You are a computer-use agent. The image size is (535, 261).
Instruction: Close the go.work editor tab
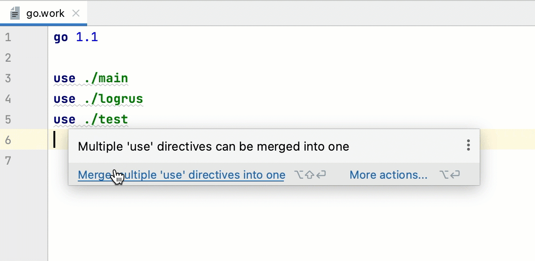tap(76, 13)
